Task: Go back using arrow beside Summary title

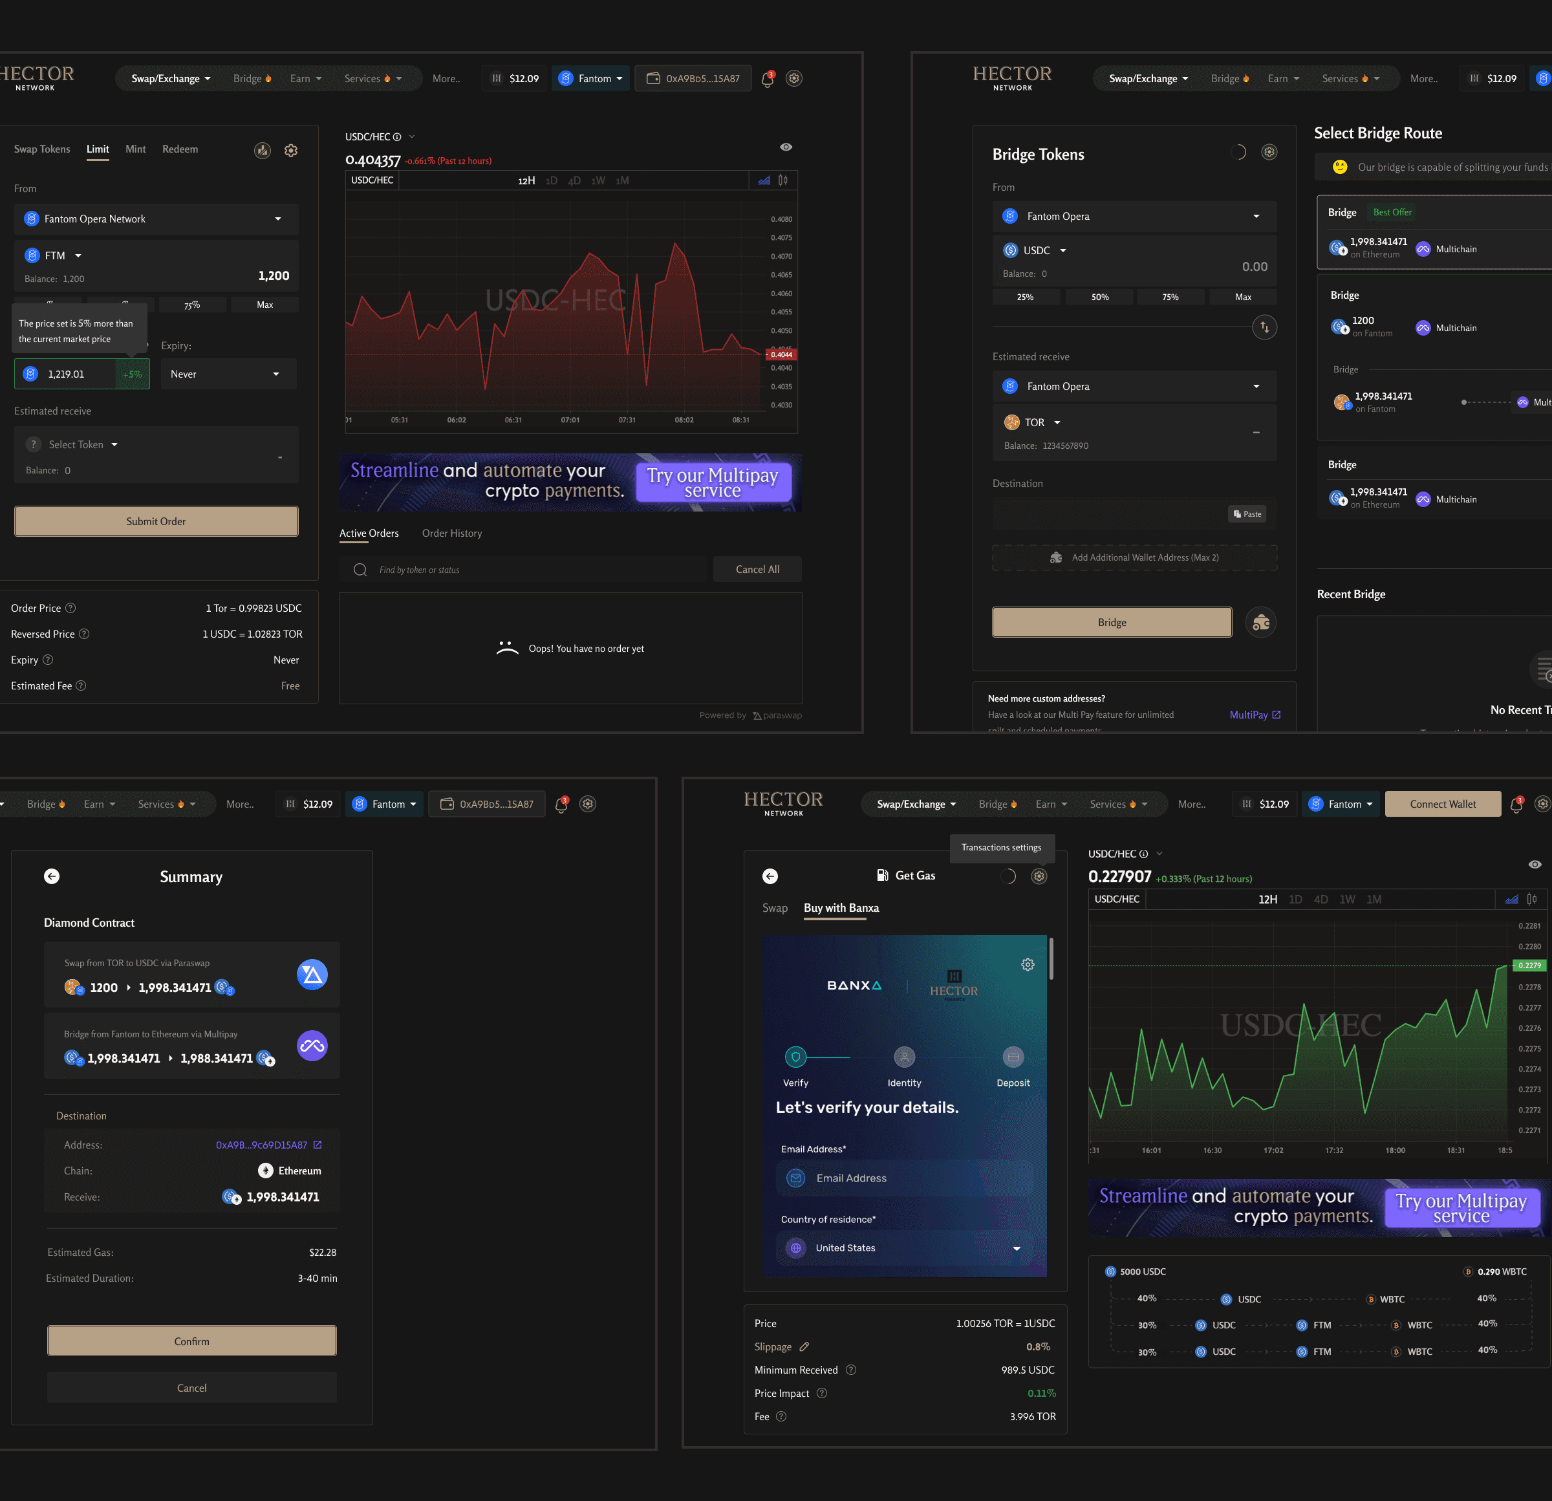Action: (52, 876)
